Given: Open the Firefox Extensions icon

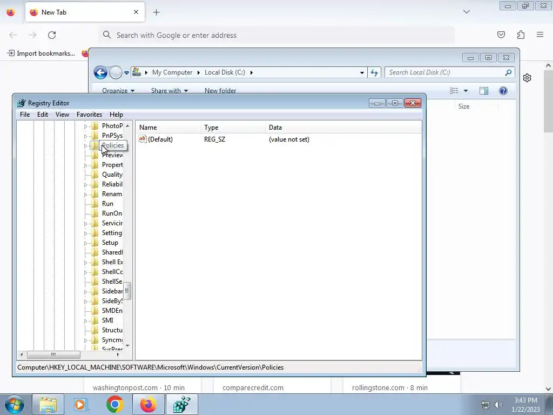Looking at the screenshot, I should point(521,35).
